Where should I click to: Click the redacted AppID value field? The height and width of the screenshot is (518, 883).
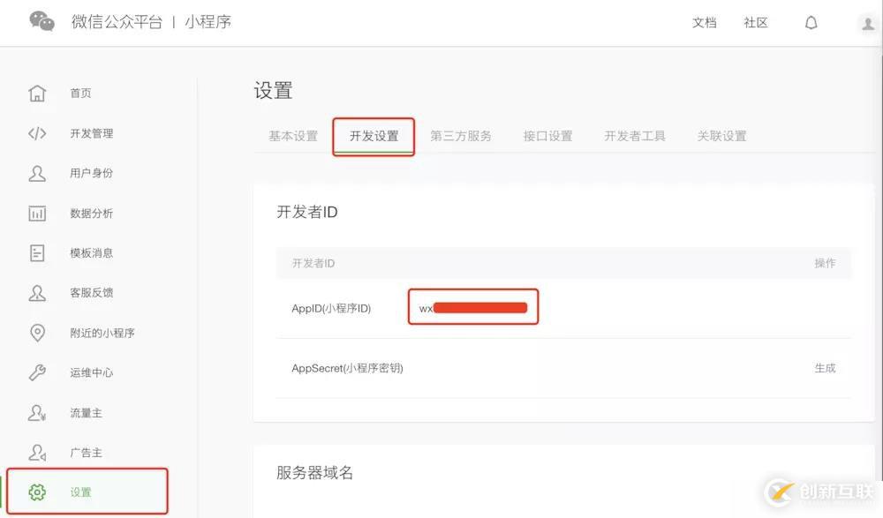[472, 306]
